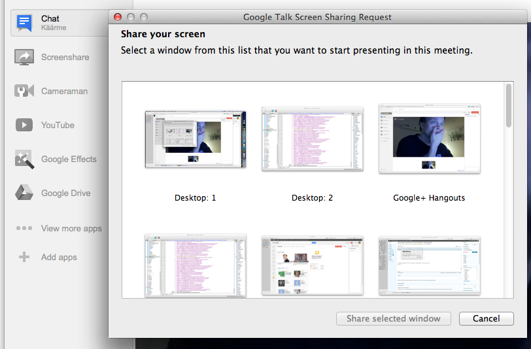Pick Google Effects from sidebar
The height and width of the screenshot is (349, 531).
tap(69, 159)
